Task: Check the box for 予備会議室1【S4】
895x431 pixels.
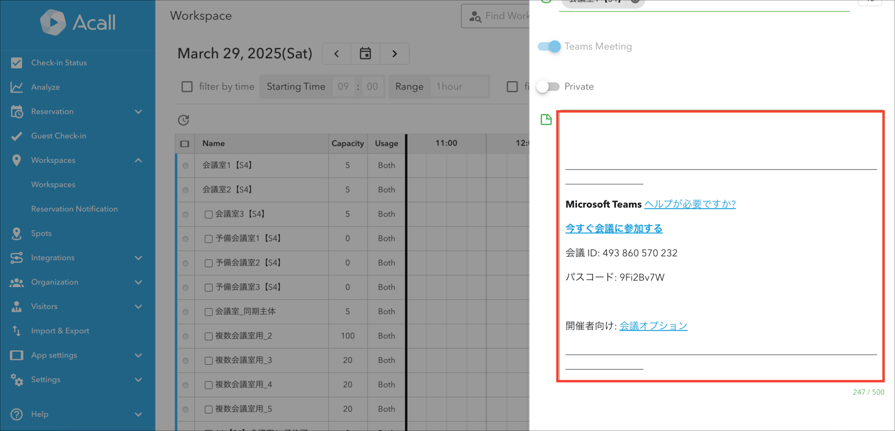Action: 208,239
